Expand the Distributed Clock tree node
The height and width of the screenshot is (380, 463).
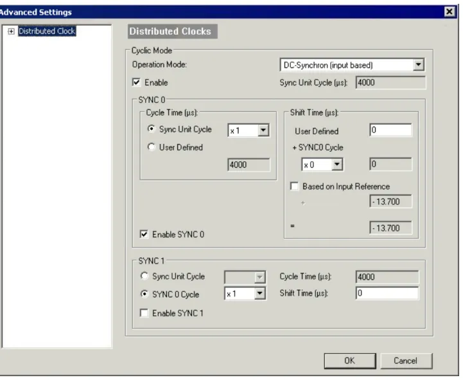click(11, 31)
